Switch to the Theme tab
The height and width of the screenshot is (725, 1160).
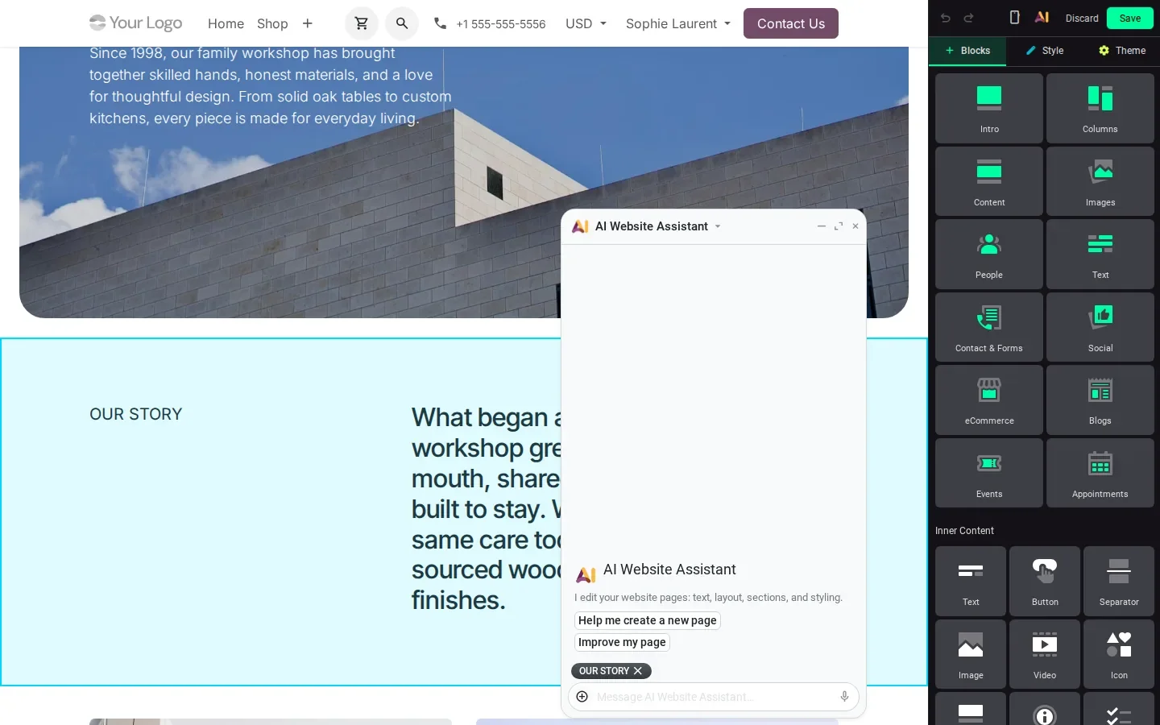pos(1122,51)
